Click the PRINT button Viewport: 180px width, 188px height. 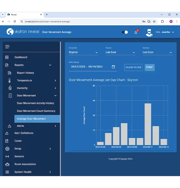tap(150, 67)
